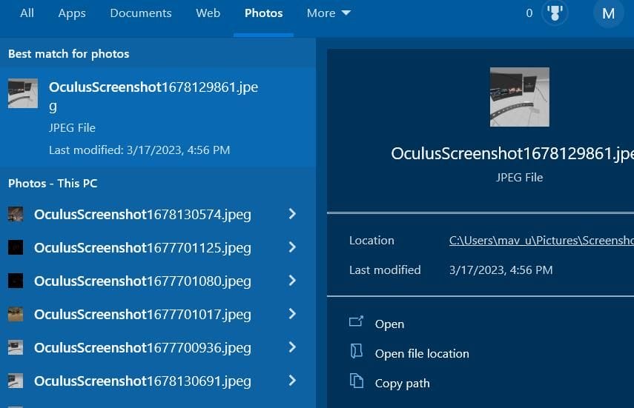Expand details arrow for OculusScreenshot1678130574.jpeg
634x408 pixels.
click(x=292, y=214)
